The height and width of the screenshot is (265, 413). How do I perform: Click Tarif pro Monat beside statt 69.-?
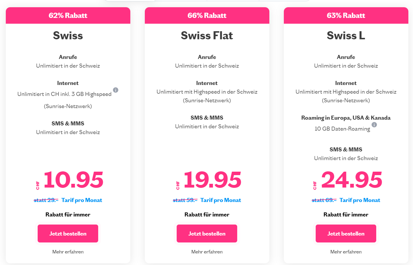(360, 200)
